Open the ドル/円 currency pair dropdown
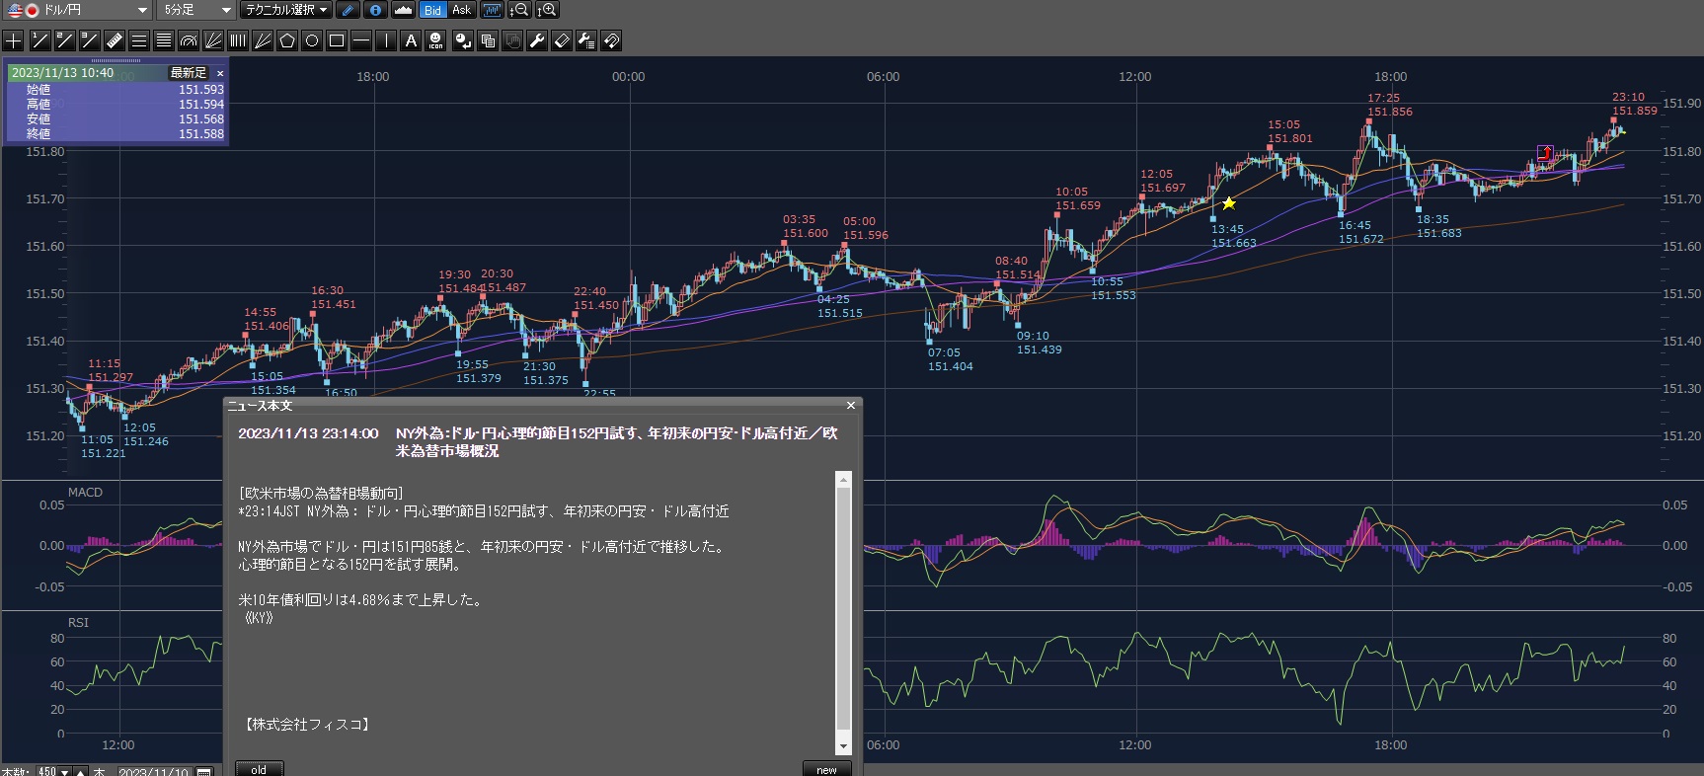 (x=142, y=10)
